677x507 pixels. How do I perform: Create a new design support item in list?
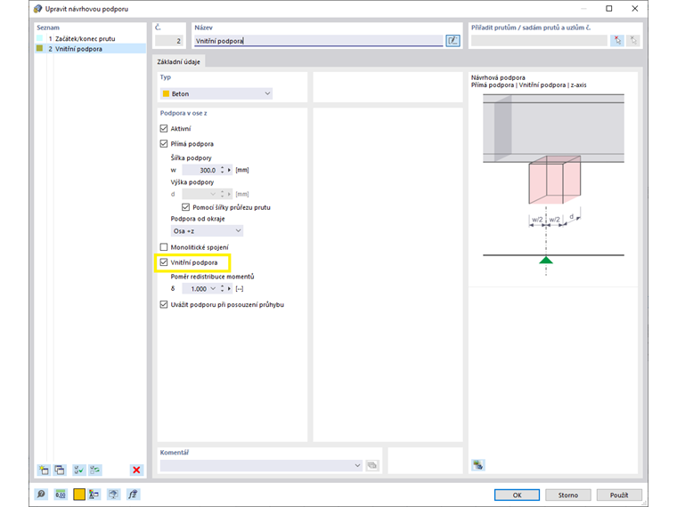point(44,470)
